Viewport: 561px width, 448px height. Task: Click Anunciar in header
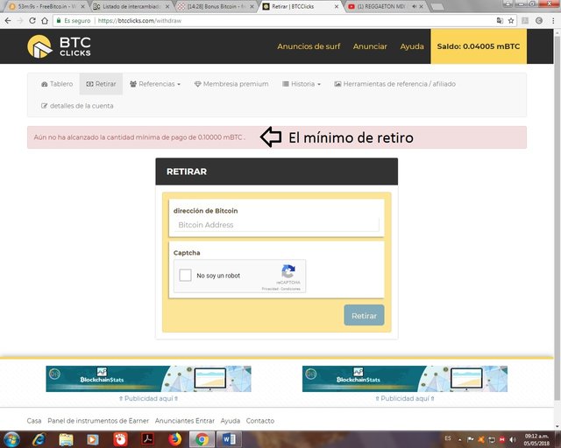pyautogui.click(x=370, y=46)
